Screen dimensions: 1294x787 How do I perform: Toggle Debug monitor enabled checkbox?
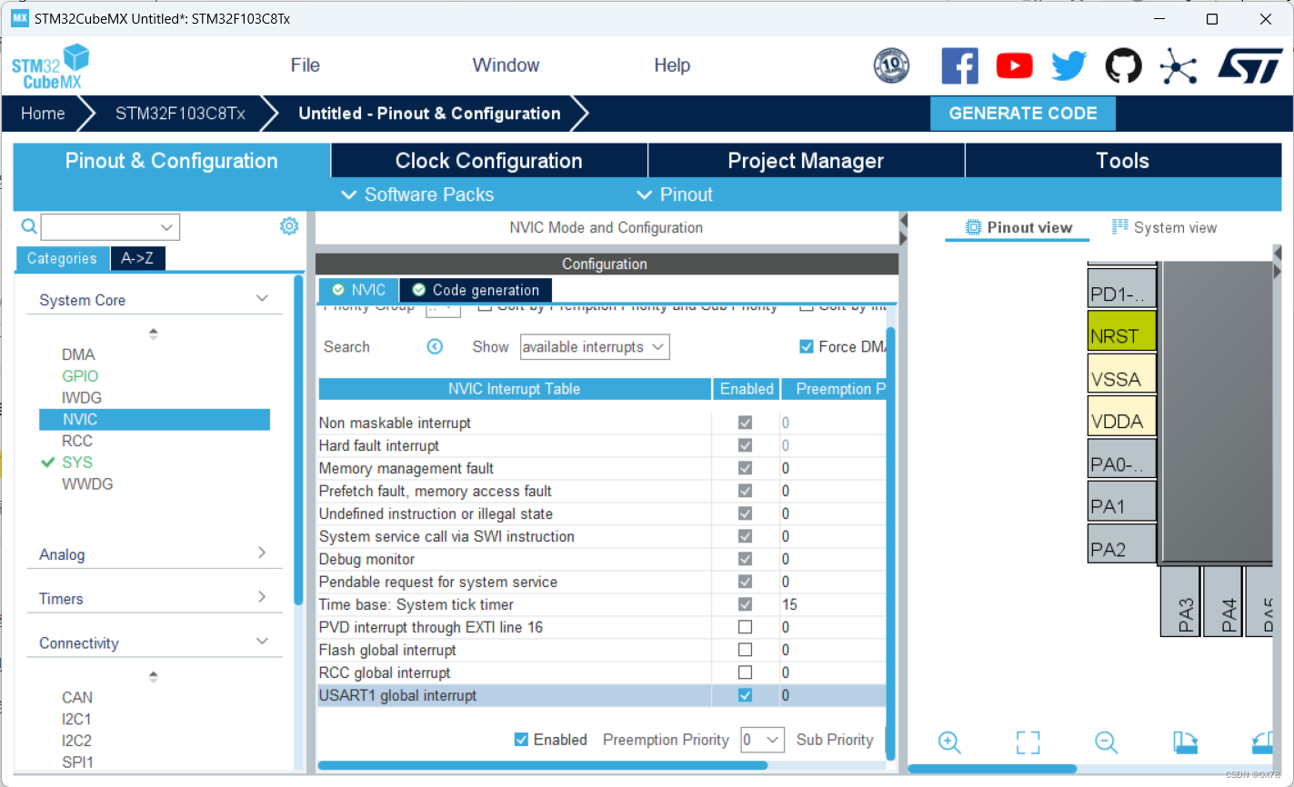745,559
